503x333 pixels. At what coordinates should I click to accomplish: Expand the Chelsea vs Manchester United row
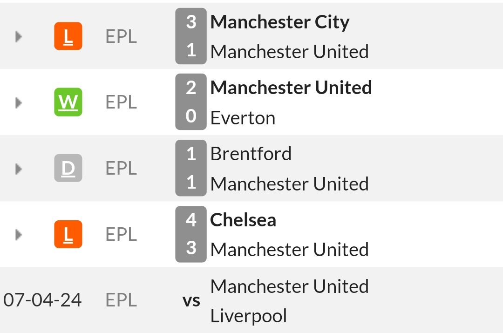tap(19, 235)
